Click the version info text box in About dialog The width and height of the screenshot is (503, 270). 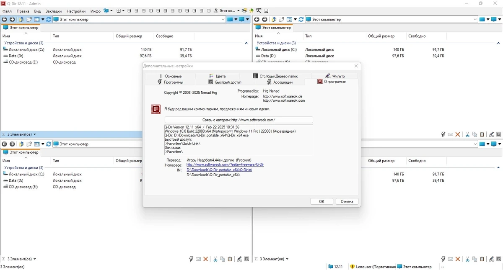239,140
